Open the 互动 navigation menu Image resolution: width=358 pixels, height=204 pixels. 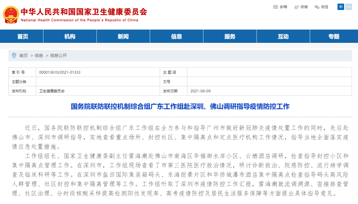(x=283, y=36)
